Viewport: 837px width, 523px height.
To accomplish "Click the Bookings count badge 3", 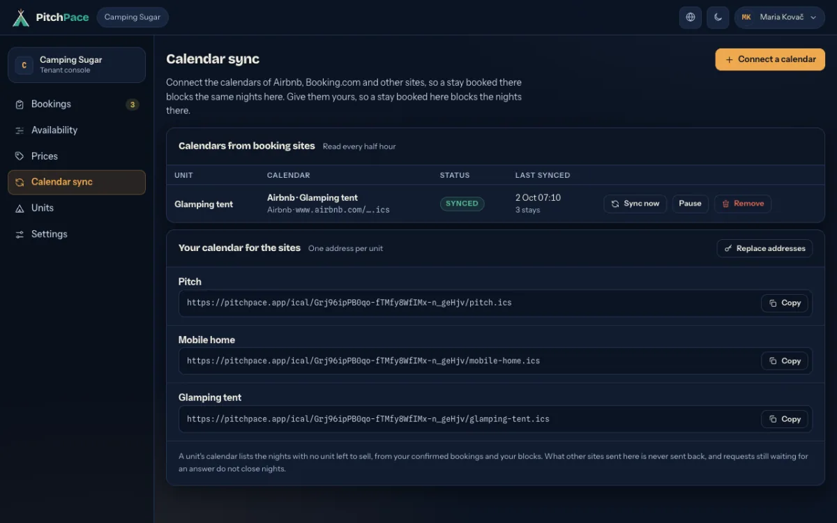I will 133,105.
